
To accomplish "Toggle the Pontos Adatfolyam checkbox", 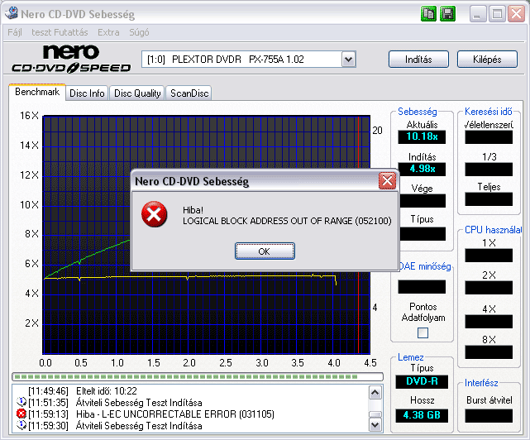I will click(x=423, y=332).
